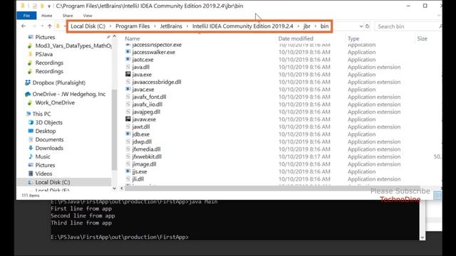
Task: Go up one folder level
Action: pyautogui.click(x=50, y=26)
